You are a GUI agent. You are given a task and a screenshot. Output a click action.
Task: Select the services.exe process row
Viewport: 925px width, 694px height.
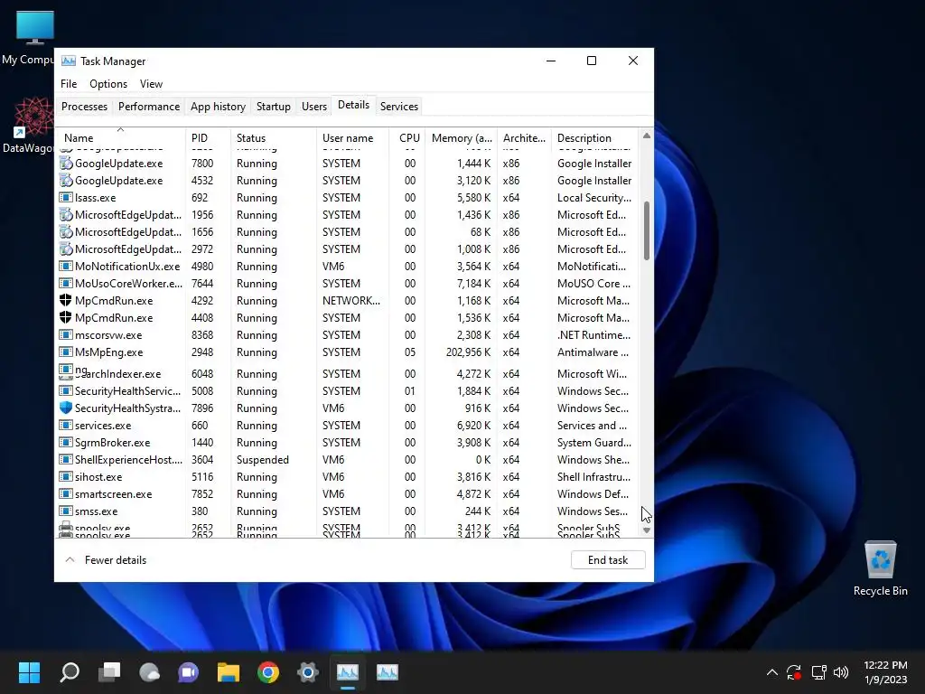348,426
